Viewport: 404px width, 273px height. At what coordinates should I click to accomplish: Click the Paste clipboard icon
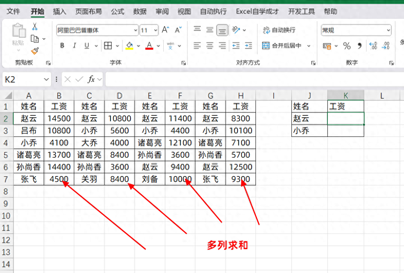18,31
